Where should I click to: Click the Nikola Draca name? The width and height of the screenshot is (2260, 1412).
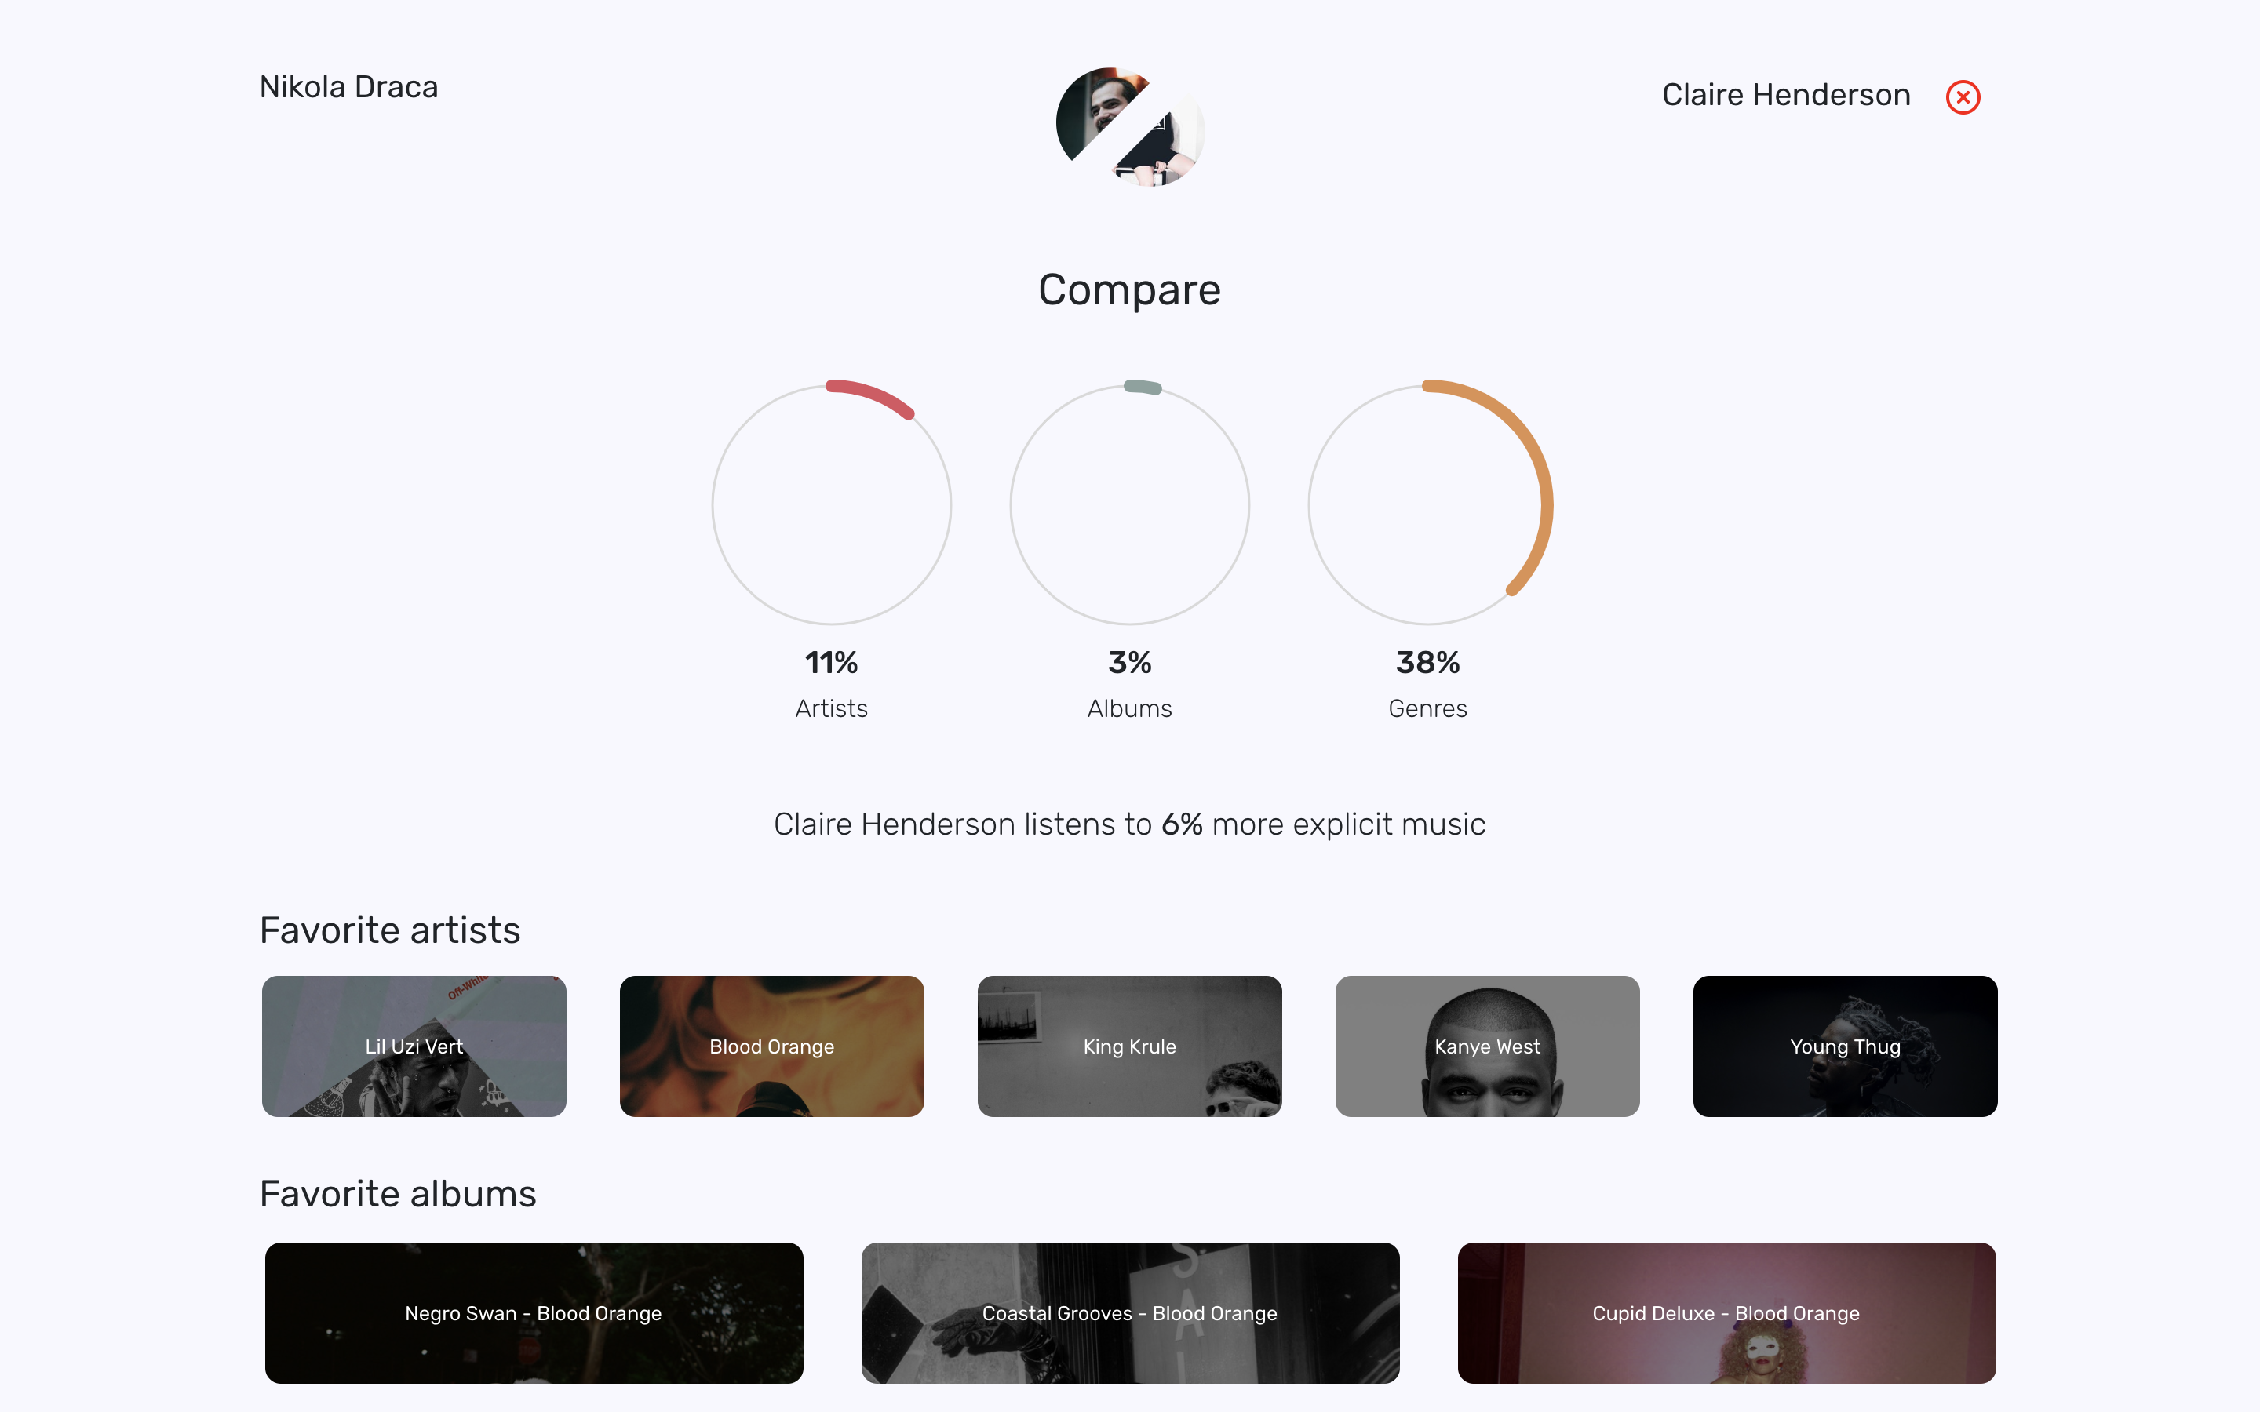348,87
